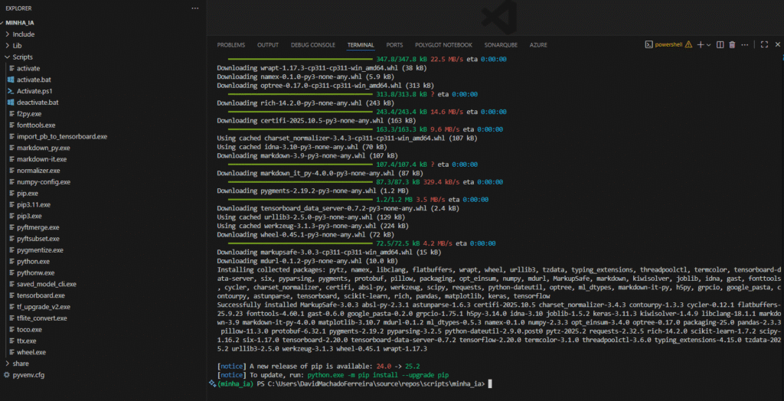
Task: Open the Debug Console tab
Action: click(x=312, y=45)
